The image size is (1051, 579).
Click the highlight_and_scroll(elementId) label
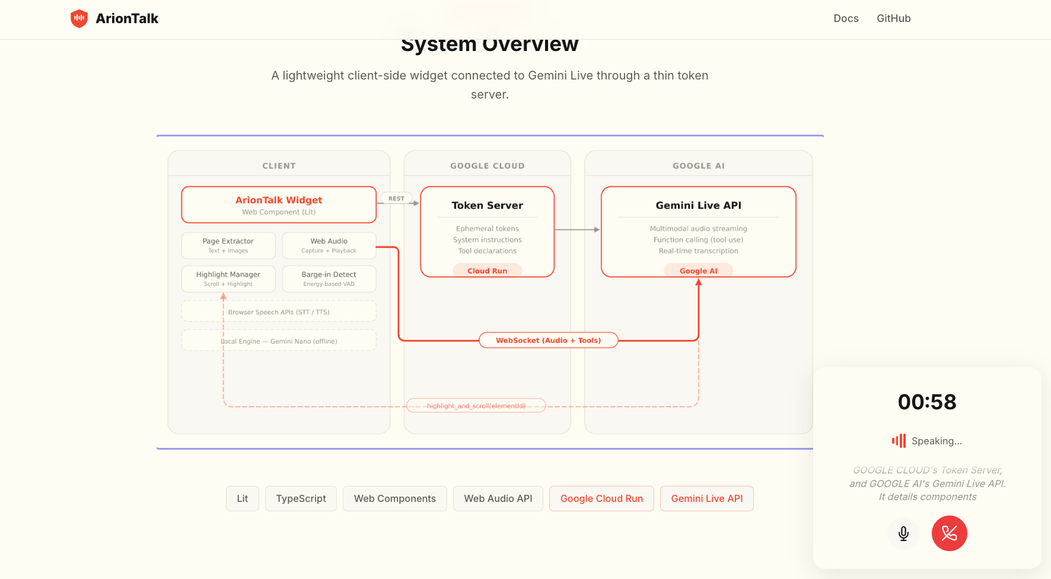click(476, 406)
